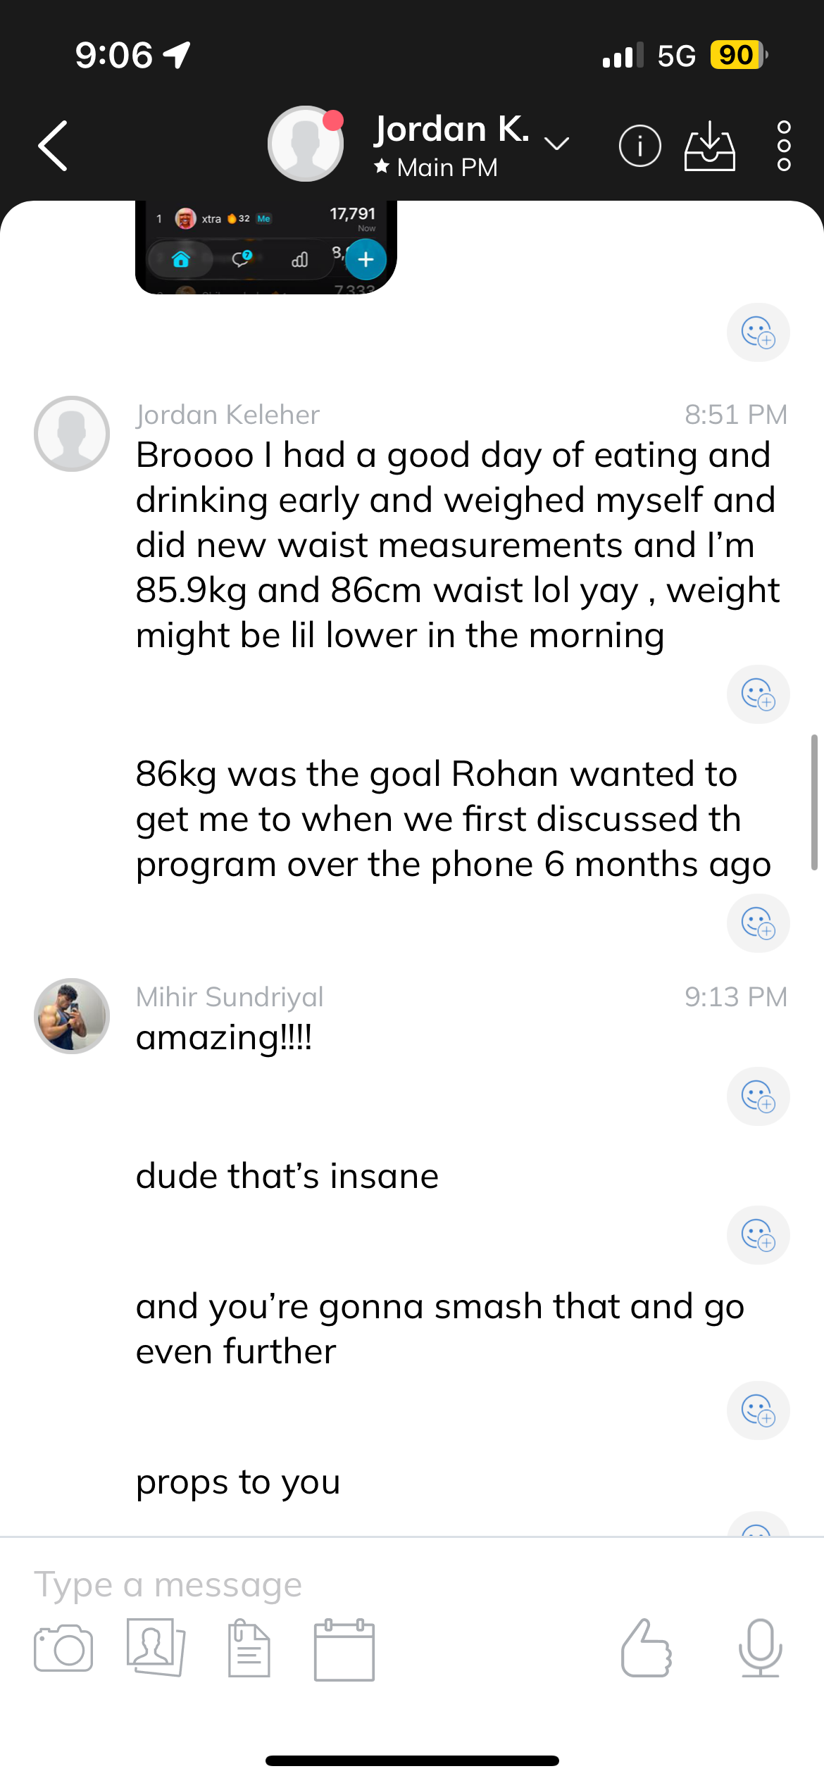Tap the clipboard document attachment icon
Viewport: 824px width, 1783px height.
click(249, 1649)
